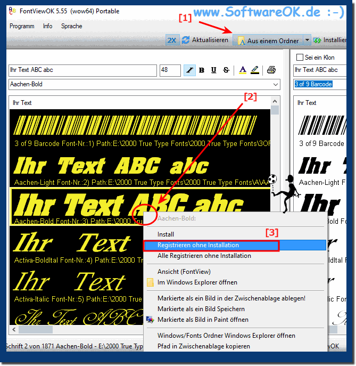Select the 3 of 9 Barcode font preview
Image resolution: width=356 pixels, height=366 pixels.
[140, 129]
